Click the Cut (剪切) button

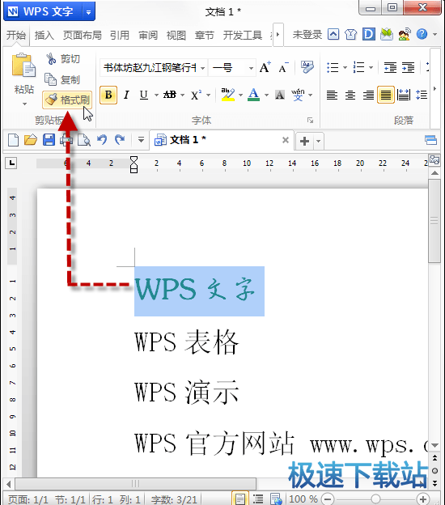[63, 59]
